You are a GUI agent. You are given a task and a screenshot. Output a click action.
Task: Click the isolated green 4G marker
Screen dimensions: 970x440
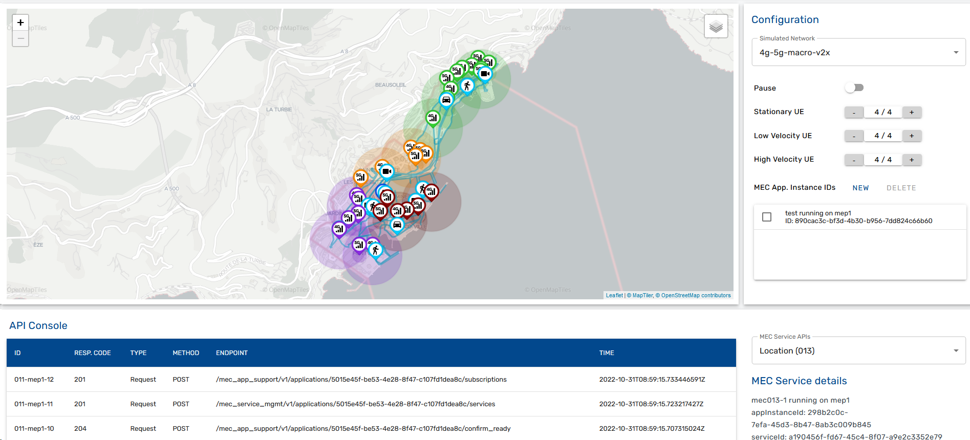[x=433, y=118]
